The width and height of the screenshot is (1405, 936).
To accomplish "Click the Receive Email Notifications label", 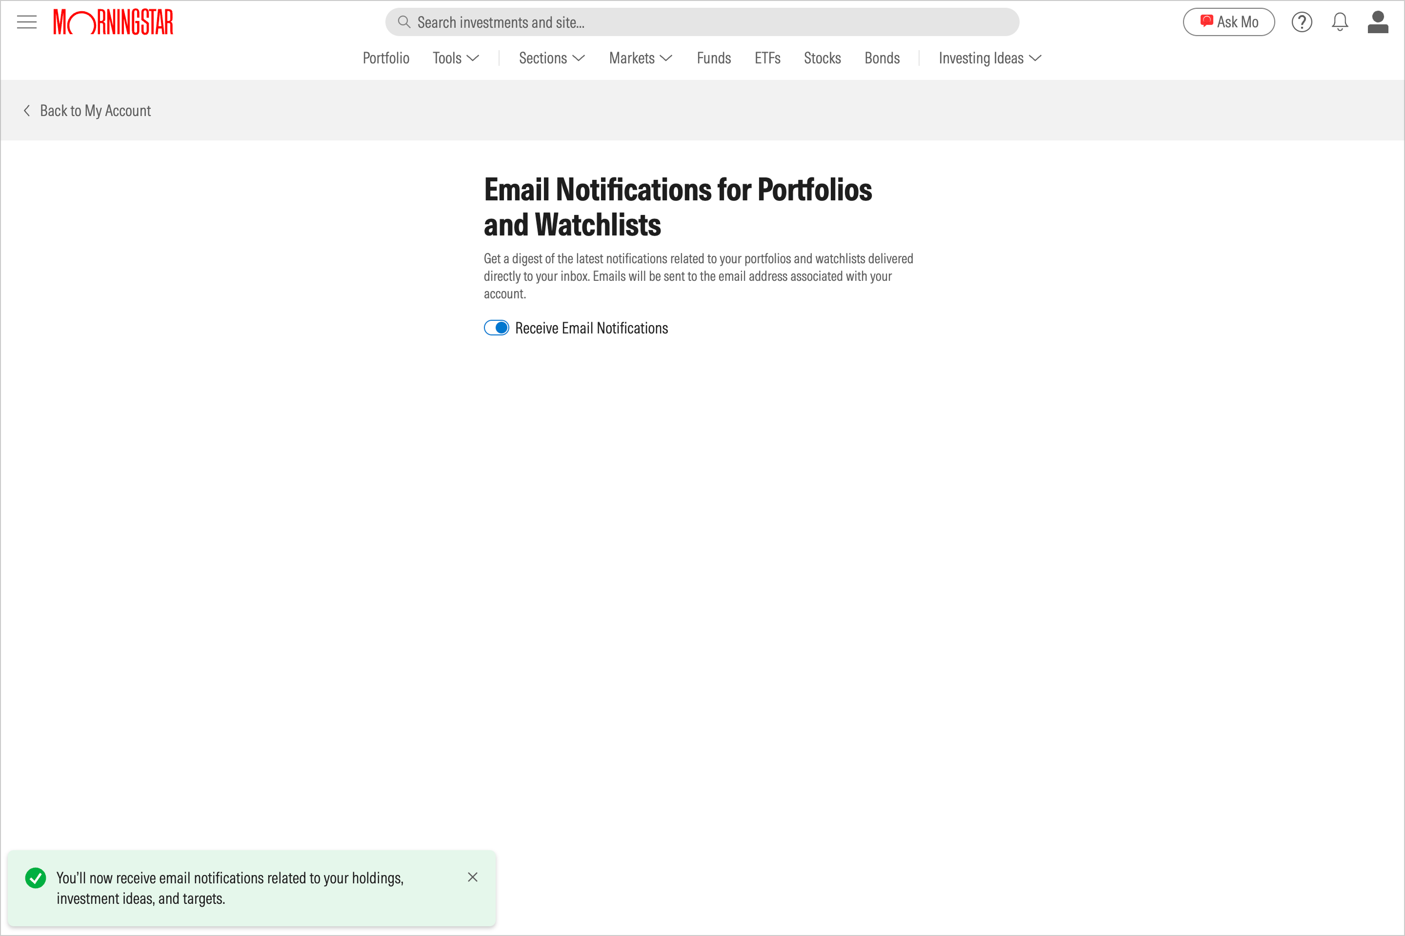I will (591, 328).
